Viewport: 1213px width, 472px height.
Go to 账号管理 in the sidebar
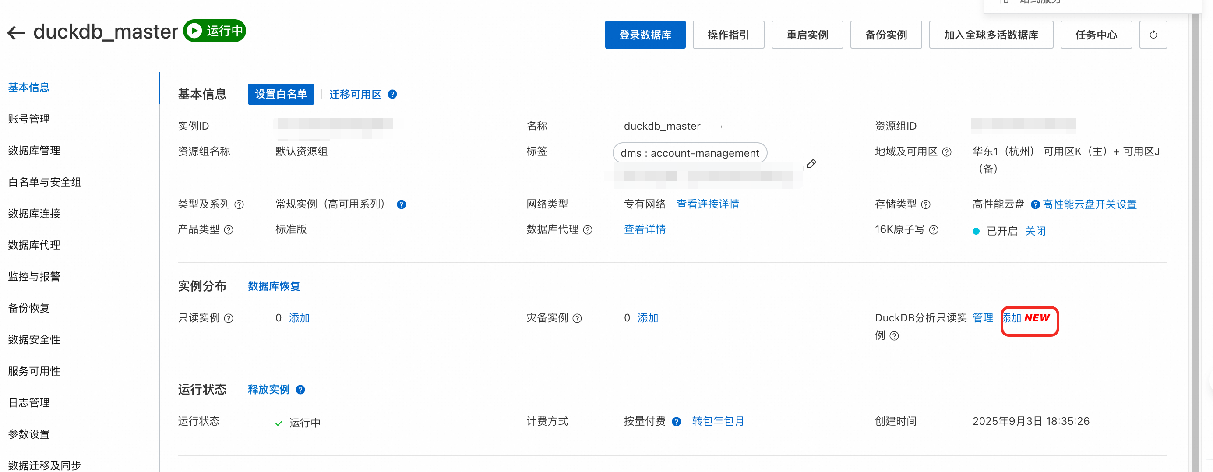pos(29,119)
